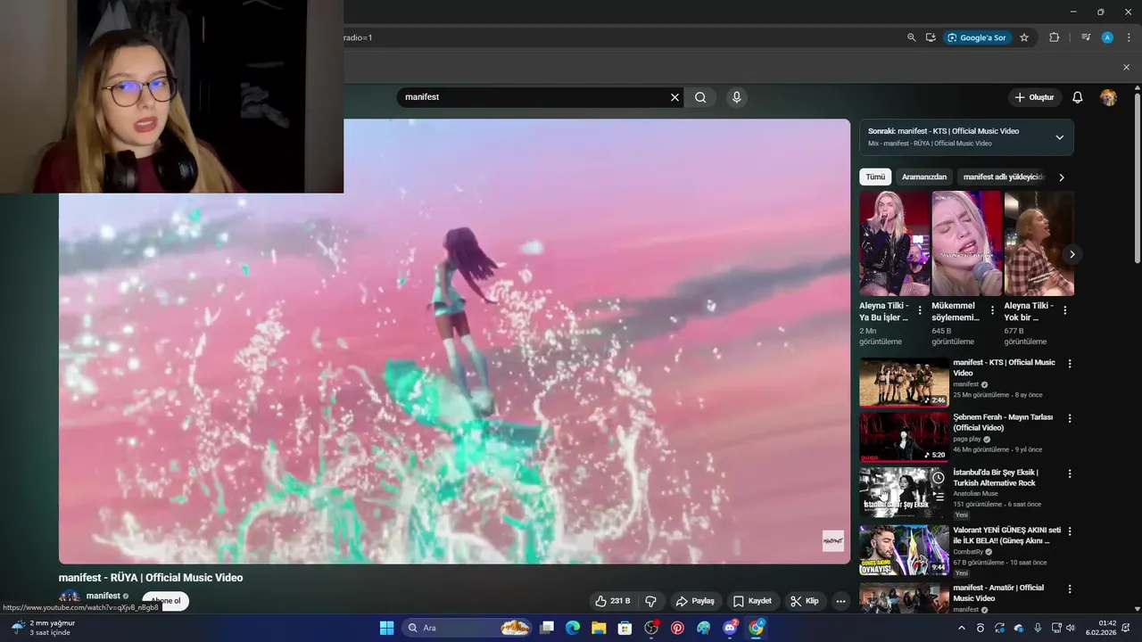1142x642 pixels.
Task: Open the weather widget 2 mm yağmur
Action: coord(43,628)
